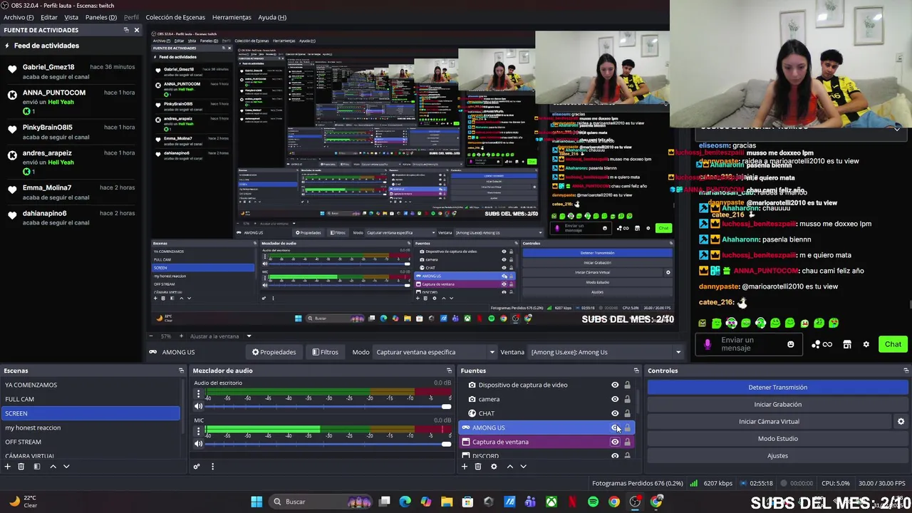Undock the Fuente de Actividades panel

[x=126, y=30]
